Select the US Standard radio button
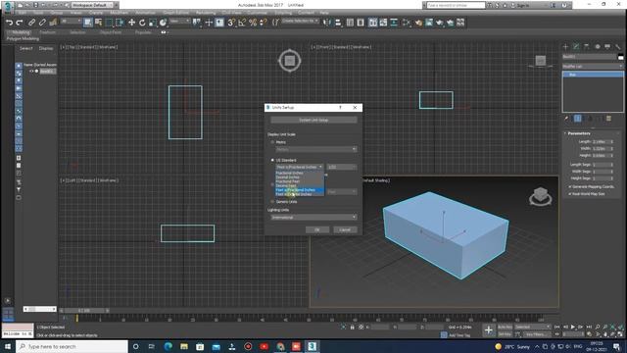 (x=272, y=160)
